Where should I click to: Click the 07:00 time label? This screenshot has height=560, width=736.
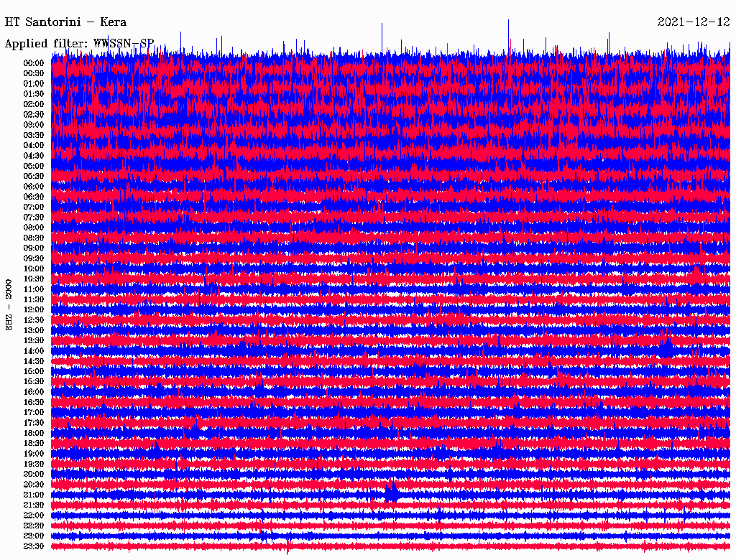[34, 207]
